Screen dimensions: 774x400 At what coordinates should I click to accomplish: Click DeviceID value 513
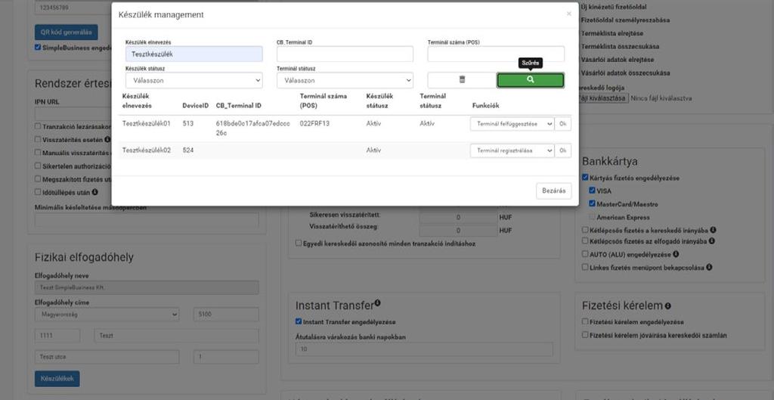coord(187,123)
